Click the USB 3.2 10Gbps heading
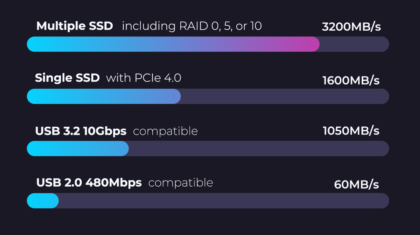Viewport: 420px width, 235px height. (x=81, y=131)
